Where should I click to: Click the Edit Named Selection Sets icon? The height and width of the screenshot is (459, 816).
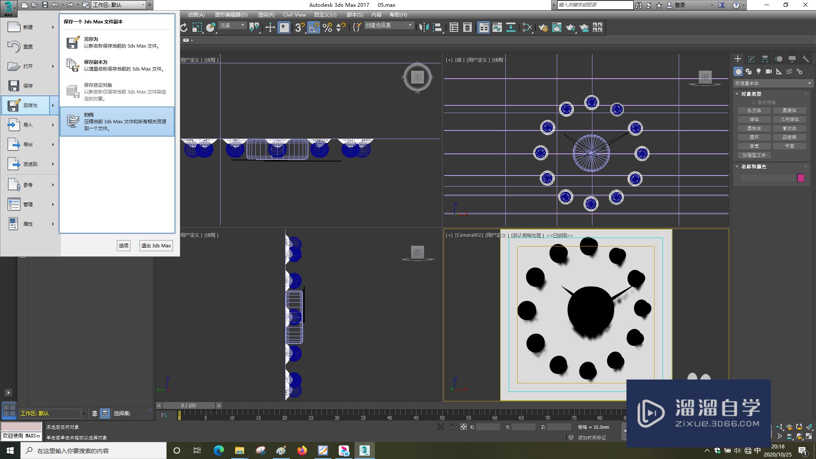[357, 28]
